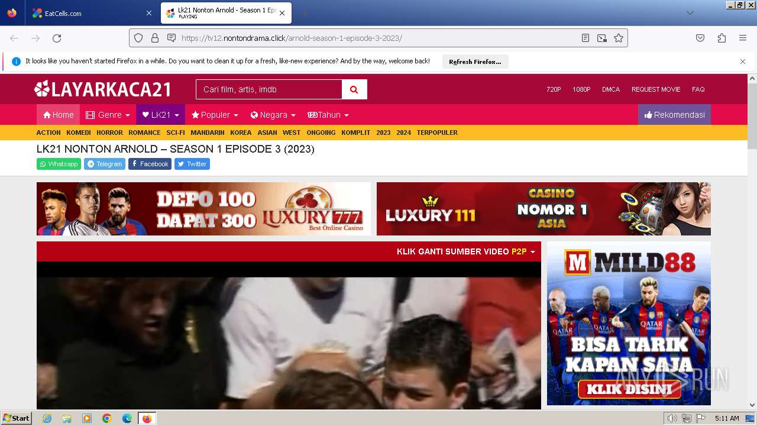Screen dimensions: 757x426
Task: Select ACTION category
Action: 48,133
